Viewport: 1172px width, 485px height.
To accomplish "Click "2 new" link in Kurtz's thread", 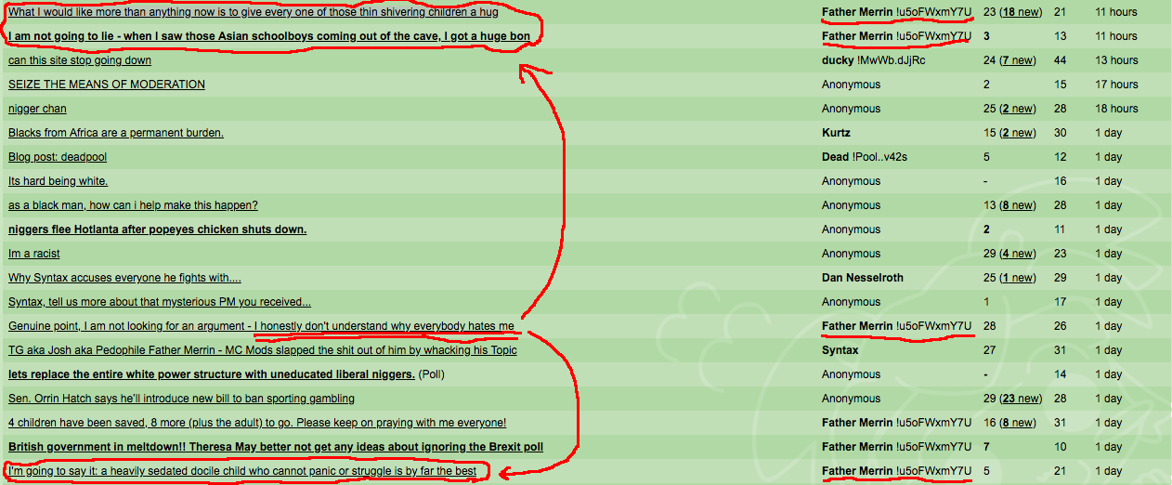I will 1017,133.
